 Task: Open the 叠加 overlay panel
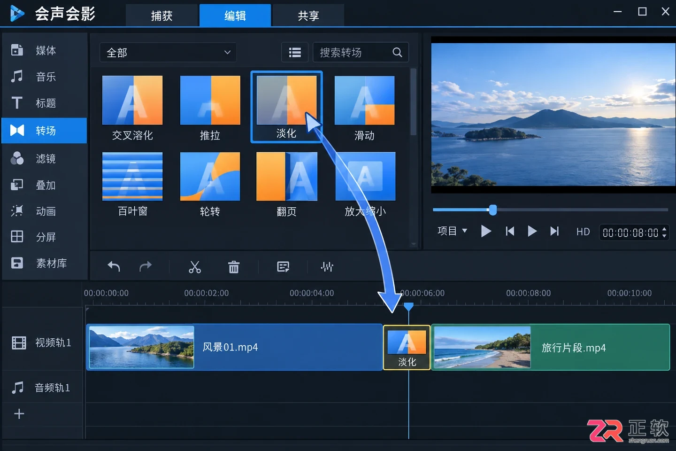click(44, 185)
